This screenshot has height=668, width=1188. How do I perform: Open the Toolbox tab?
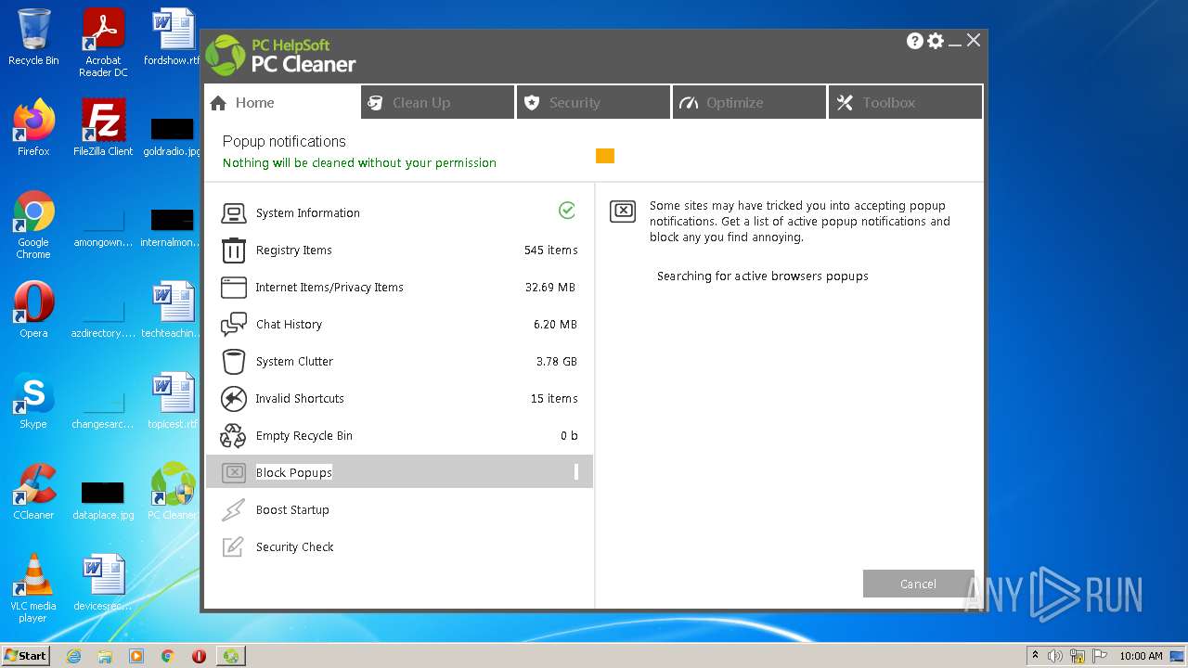pyautogui.click(x=906, y=102)
